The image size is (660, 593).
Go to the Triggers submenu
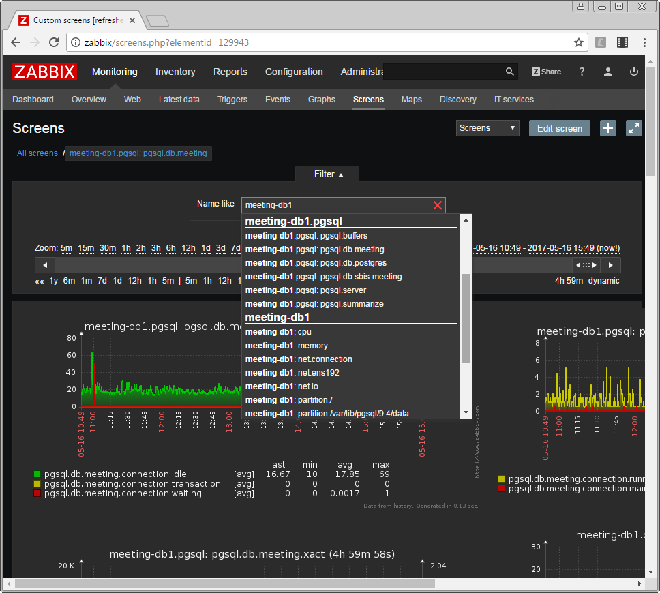click(232, 100)
